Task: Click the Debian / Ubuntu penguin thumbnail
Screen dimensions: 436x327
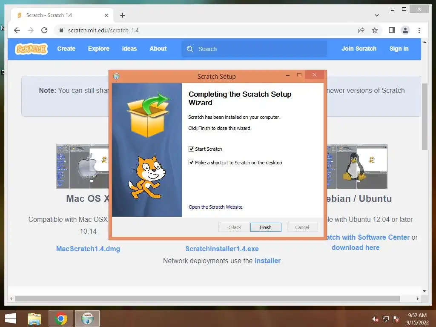Action: [357, 166]
